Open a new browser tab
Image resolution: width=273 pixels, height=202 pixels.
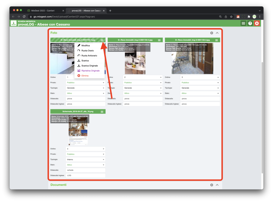pos(110,11)
